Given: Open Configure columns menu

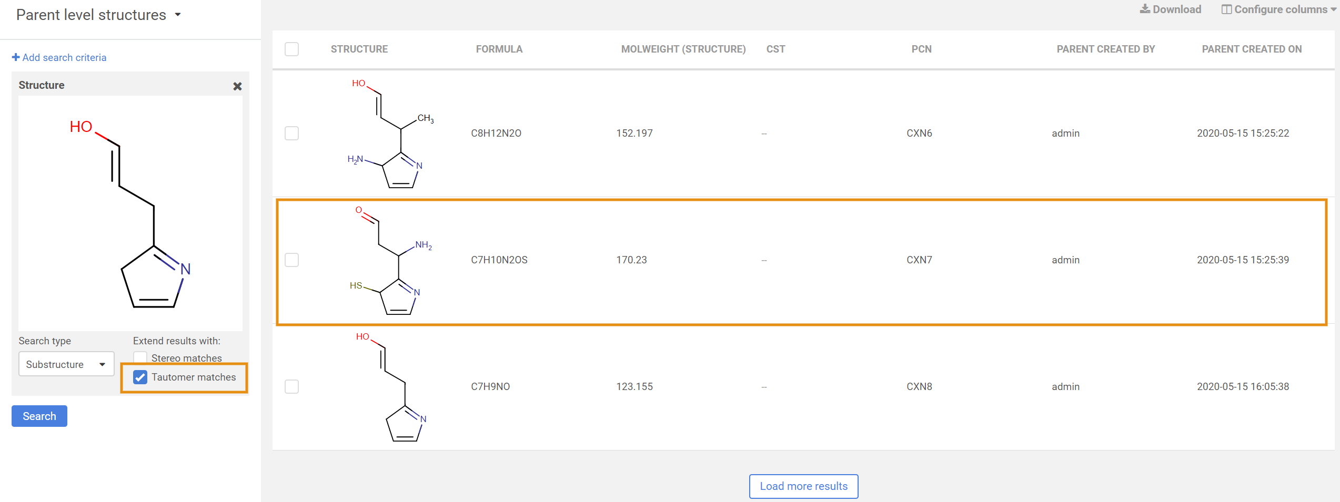Looking at the screenshot, I should tap(1279, 9).
